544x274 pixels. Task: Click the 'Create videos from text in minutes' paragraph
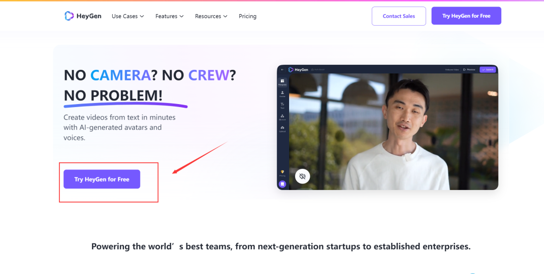pos(119,128)
